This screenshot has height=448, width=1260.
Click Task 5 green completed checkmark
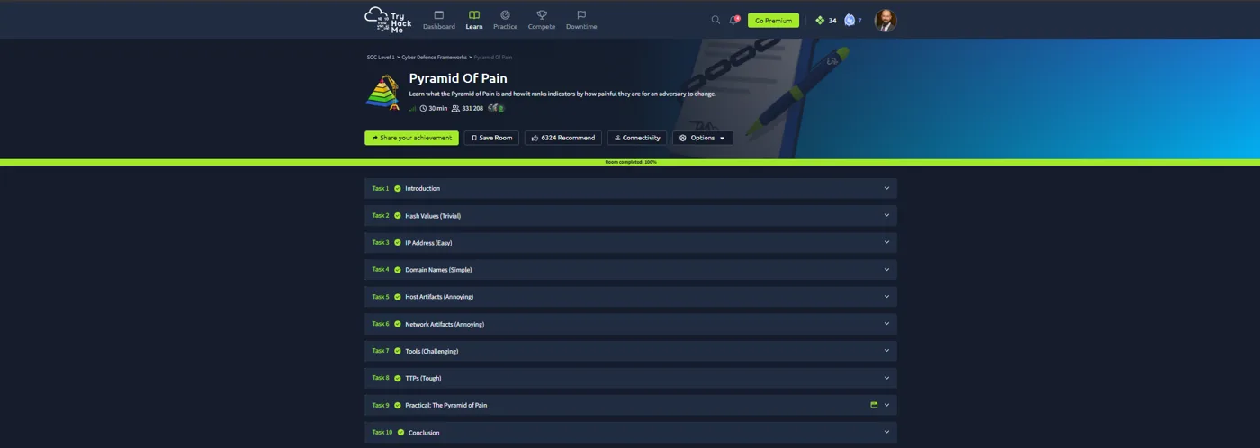(x=398, y=296)
